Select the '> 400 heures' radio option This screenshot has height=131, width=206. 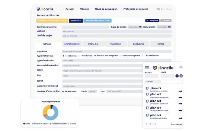(79, 56)
